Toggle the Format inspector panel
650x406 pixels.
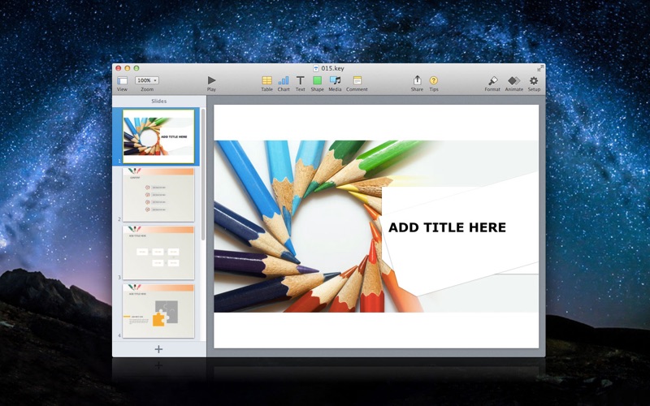[x=492, y=81]
